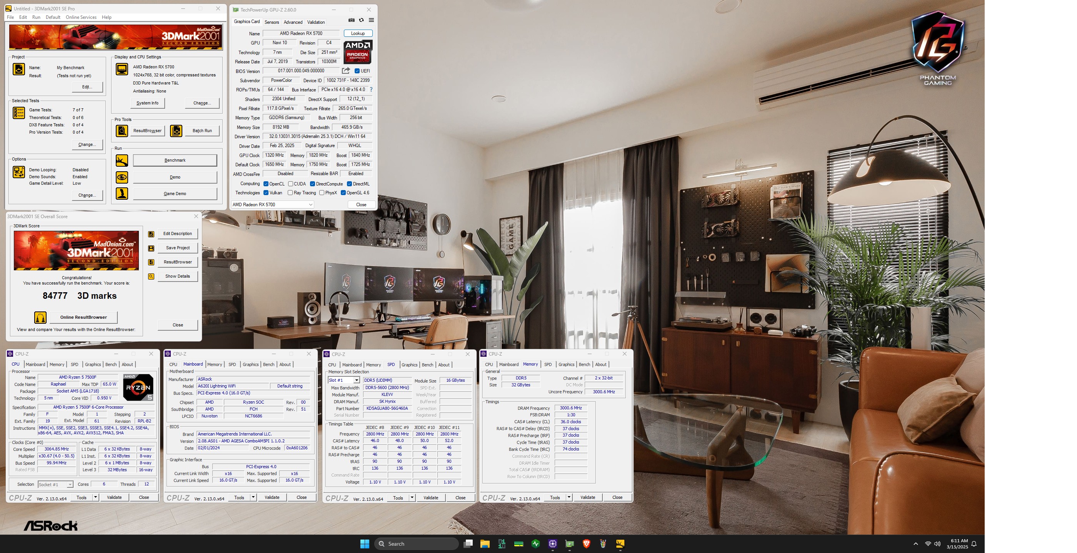1077x553 pixels.
Task: Click the monitor icon under Display and CPU Settings
Action: pos(122,69)
